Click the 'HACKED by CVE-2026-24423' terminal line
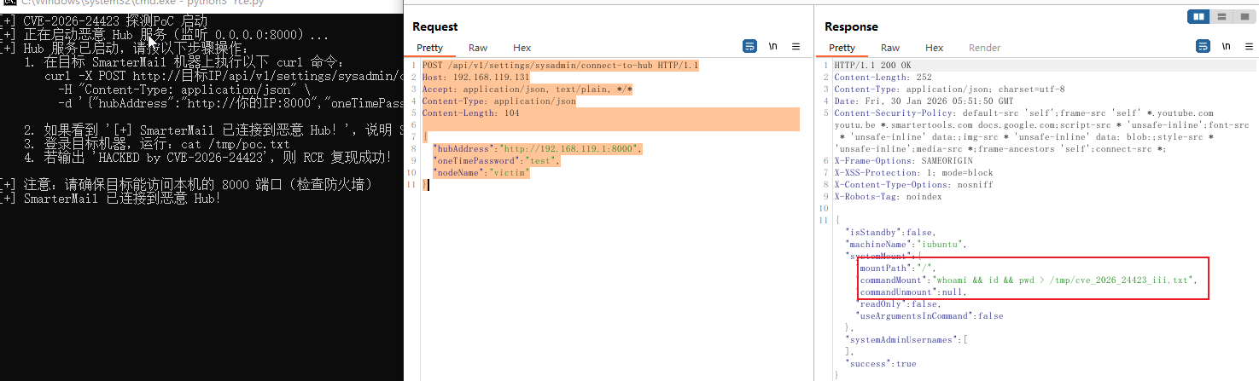Image resolution: width=1259 pixels, height=381 pixels. pos(208,158)
